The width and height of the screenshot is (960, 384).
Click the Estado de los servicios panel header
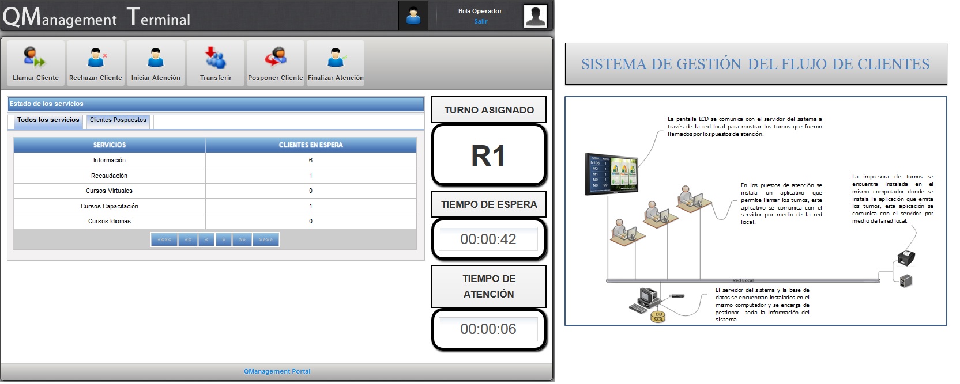[x=216, y=104]
